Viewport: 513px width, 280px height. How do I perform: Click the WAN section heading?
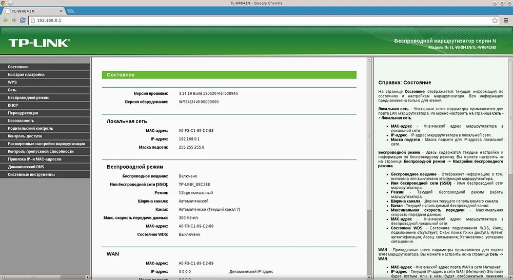coord(112,254)
